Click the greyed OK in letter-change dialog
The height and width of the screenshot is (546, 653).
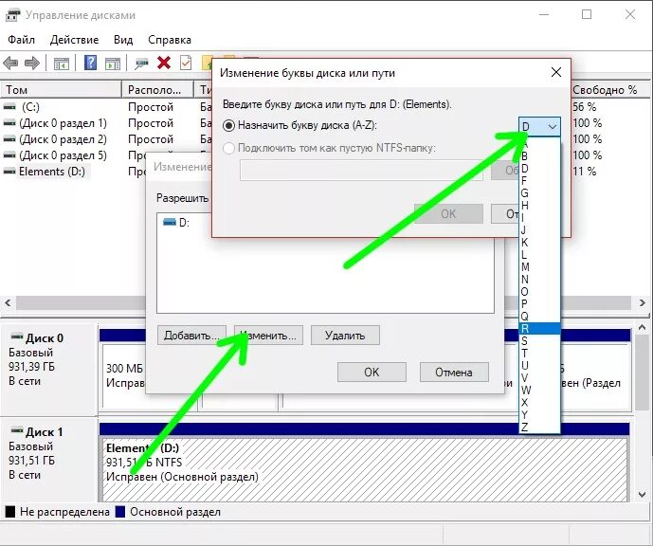[448, 213]
